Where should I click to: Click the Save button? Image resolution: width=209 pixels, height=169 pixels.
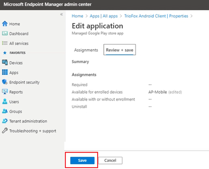(82, 161)
